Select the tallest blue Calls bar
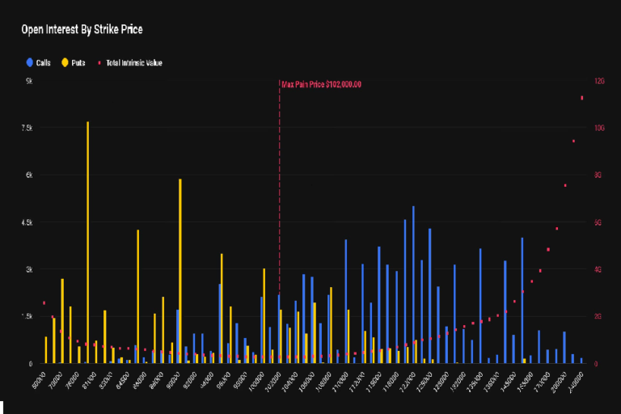 [413, 283]
